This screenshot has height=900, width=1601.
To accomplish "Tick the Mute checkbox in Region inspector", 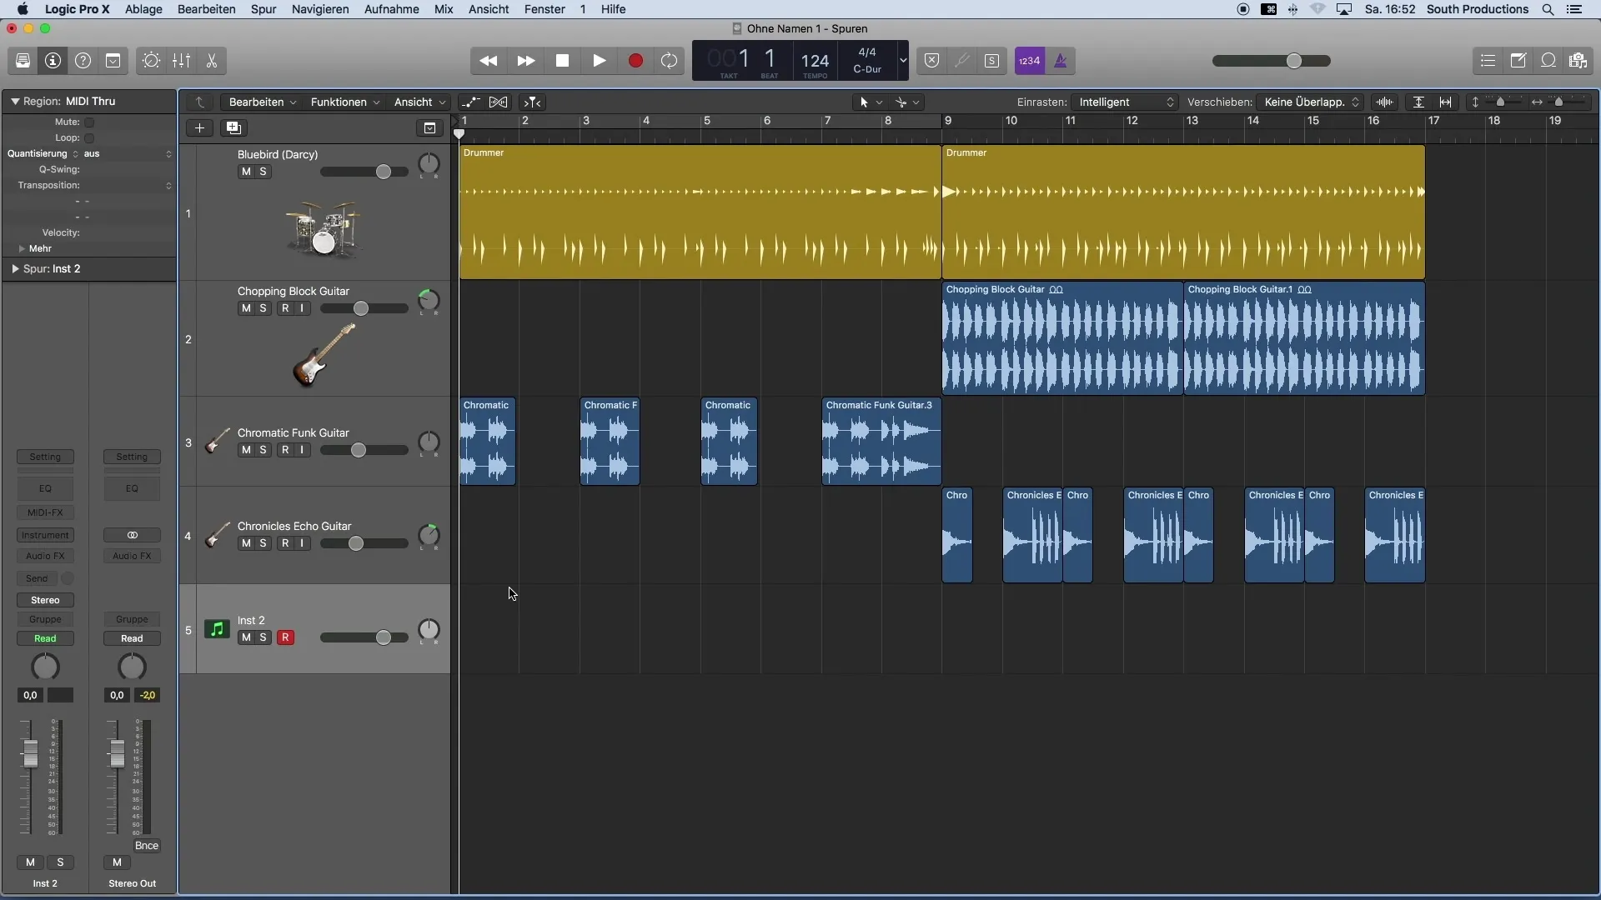I will (x=89, y=122).
